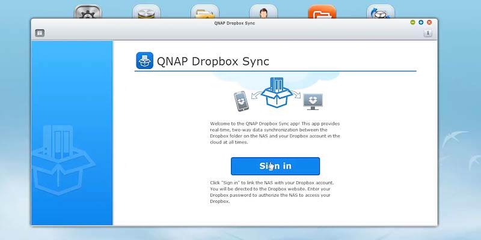Close the QNAP Dropbox Sync window
The height and width of the screenshot is (240, 481).
pyautogui.click(x=429, y=22)
